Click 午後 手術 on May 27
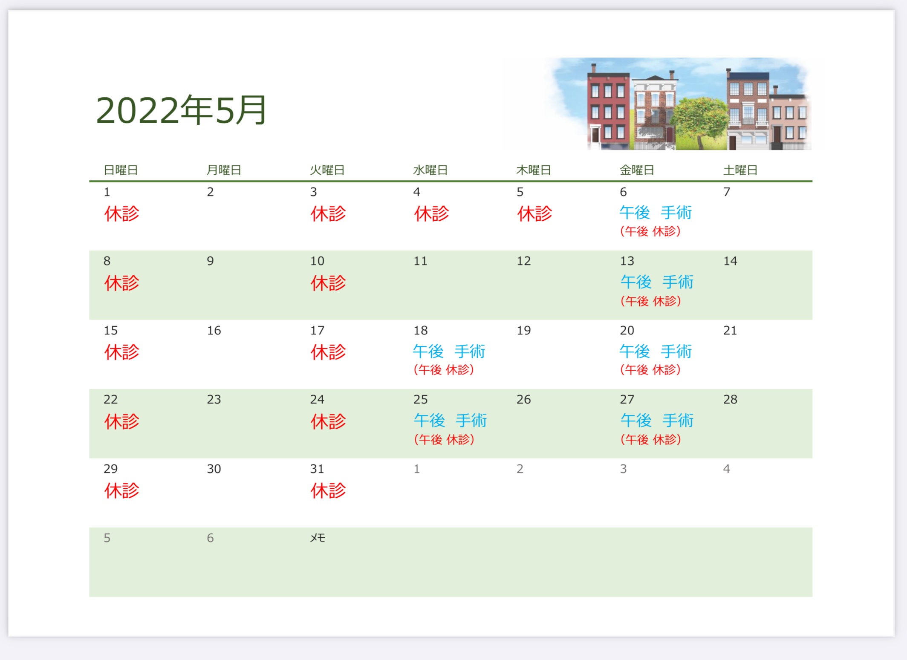 click(657, 421)
